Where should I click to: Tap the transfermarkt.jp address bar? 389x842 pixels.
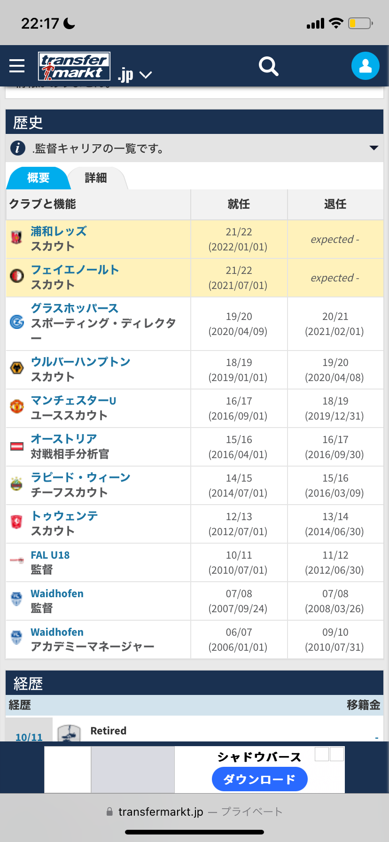pos(194,812)
